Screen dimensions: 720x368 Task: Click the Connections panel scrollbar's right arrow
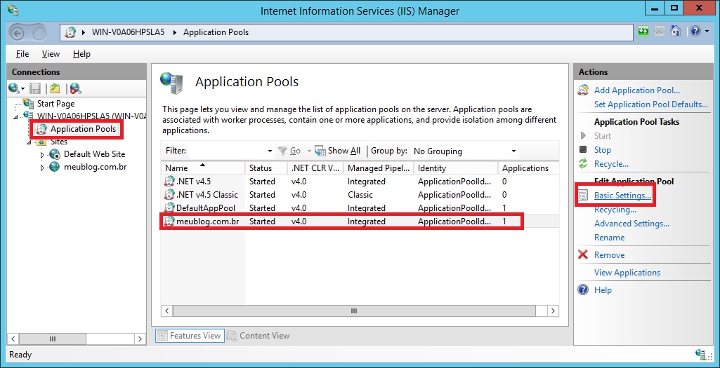pyautogui.click(x=140, y=339)
